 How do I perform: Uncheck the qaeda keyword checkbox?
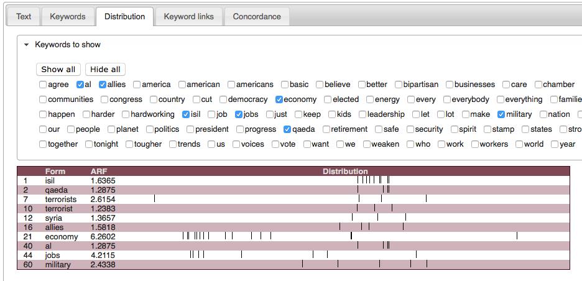coord(287,129)
